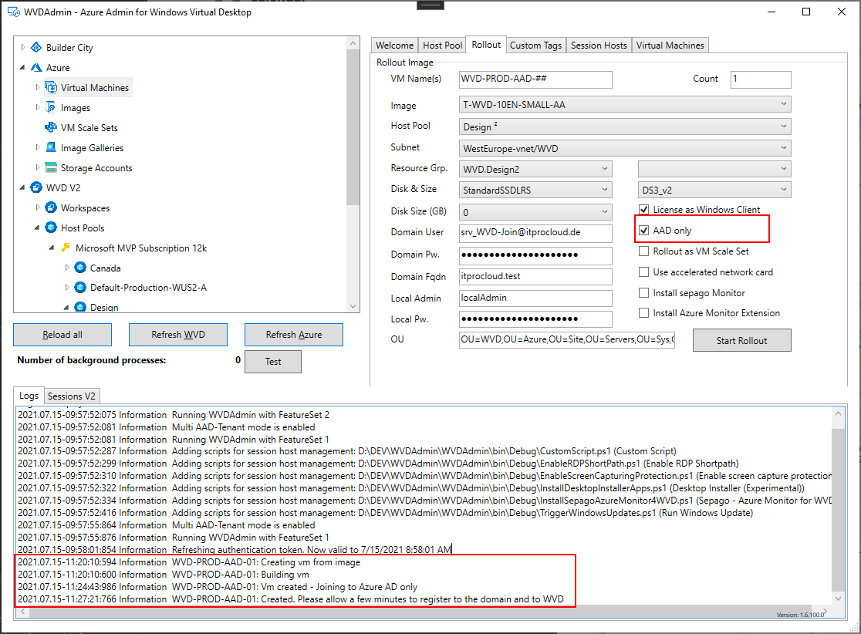861x634 pixels.
Task: Enable Rollout as VM Scale Set
Action: point(643,251)
